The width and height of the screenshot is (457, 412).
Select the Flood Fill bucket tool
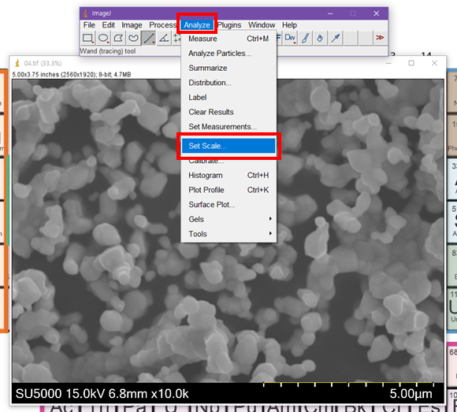point(321,38)
